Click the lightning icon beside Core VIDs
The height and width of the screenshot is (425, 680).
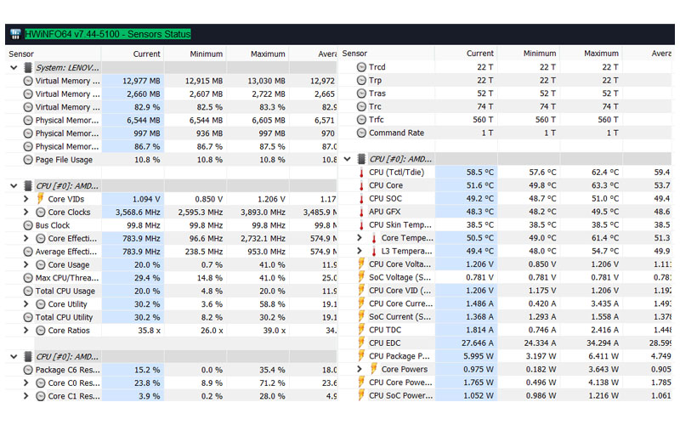point(40,199)
